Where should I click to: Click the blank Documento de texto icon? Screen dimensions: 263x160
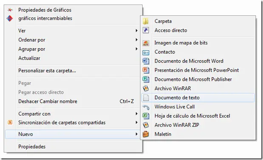pos(146,97)
